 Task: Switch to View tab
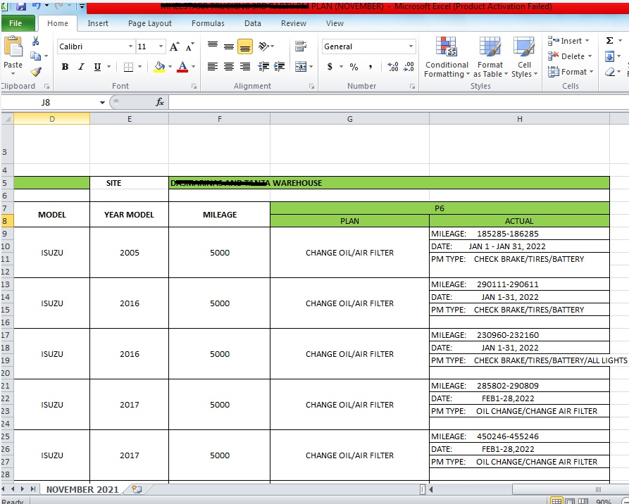pos(335,23)
